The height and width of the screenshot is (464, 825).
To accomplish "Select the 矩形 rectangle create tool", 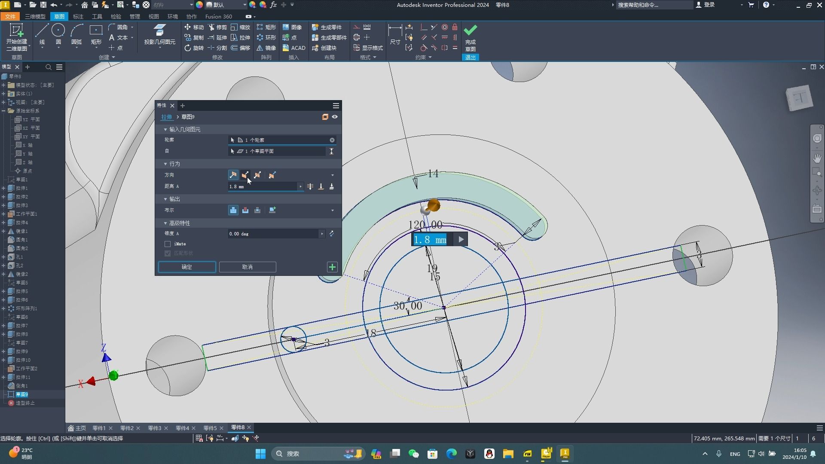I will click(96, 35).
